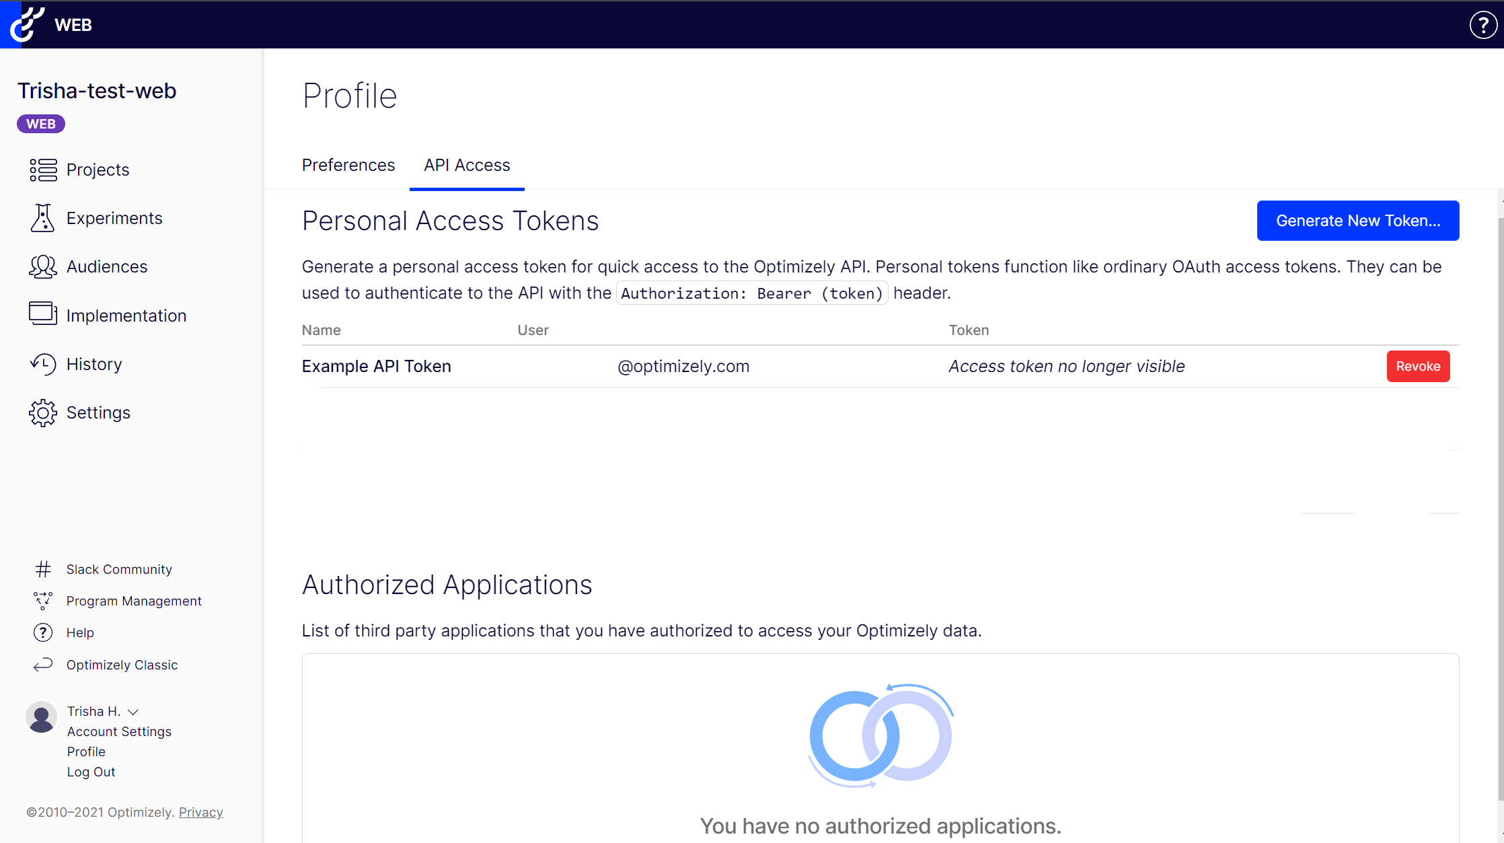Open Program Management link

coord(134,601)
